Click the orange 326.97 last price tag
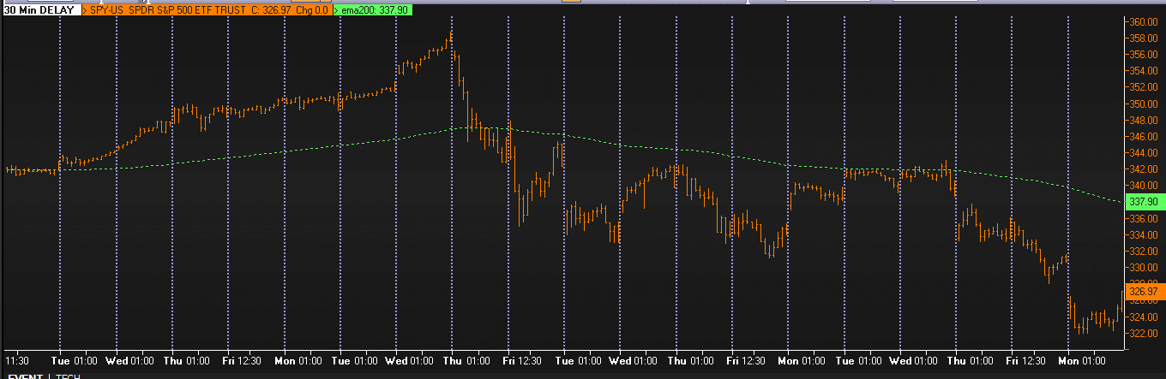Screen dimensions: 1166x379 click(1145, 292)
